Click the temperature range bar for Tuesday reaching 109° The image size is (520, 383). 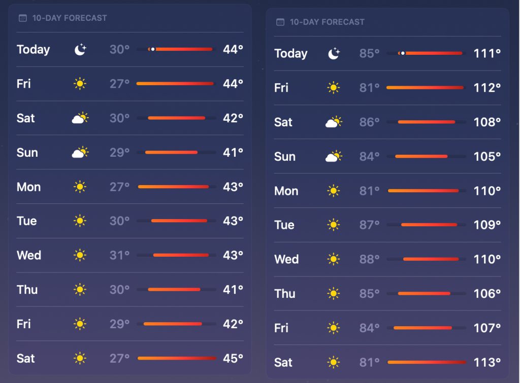point(429,225)
